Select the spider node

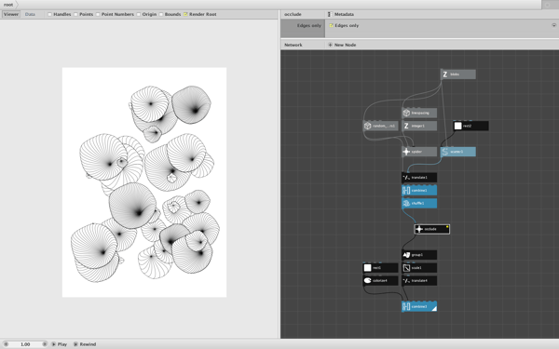point(419,152)
